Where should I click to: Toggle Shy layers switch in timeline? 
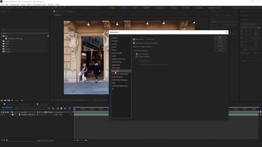pyautogui.click(x=58, y=109)
